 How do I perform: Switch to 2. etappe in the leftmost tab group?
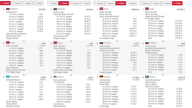pyautogui.click(x=16, y=3)
